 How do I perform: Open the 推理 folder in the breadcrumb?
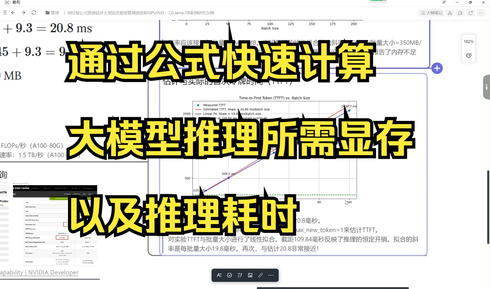(55, 13)
